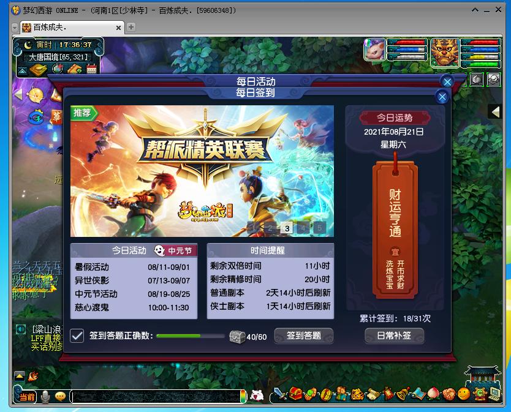Select the 暑假活动 row
The width and height of the screenshot is (511, 412).
[x=134, y=267]
